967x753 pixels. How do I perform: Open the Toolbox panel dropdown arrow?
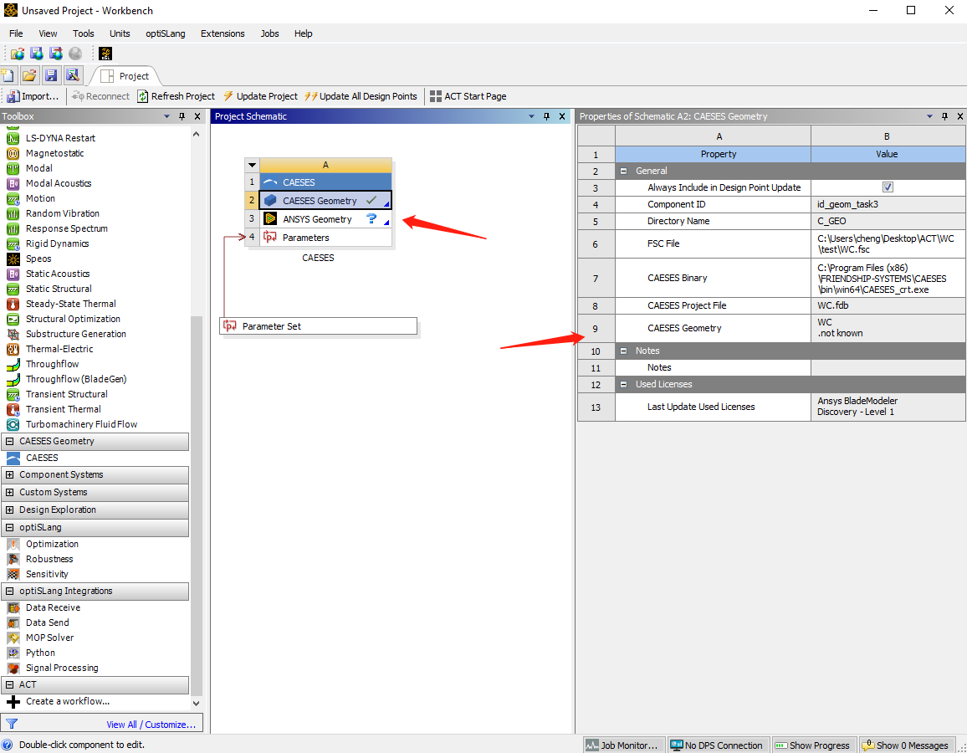[166, 116]
